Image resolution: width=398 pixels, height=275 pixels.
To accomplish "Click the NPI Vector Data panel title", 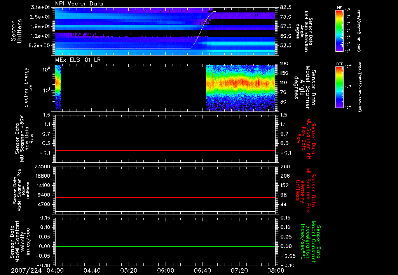I will (x=79, y=3).
